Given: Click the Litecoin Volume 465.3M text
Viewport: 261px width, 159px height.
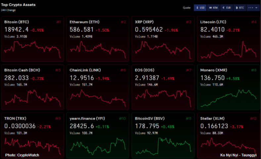Looking at the screenshot, I should [212, 37].
